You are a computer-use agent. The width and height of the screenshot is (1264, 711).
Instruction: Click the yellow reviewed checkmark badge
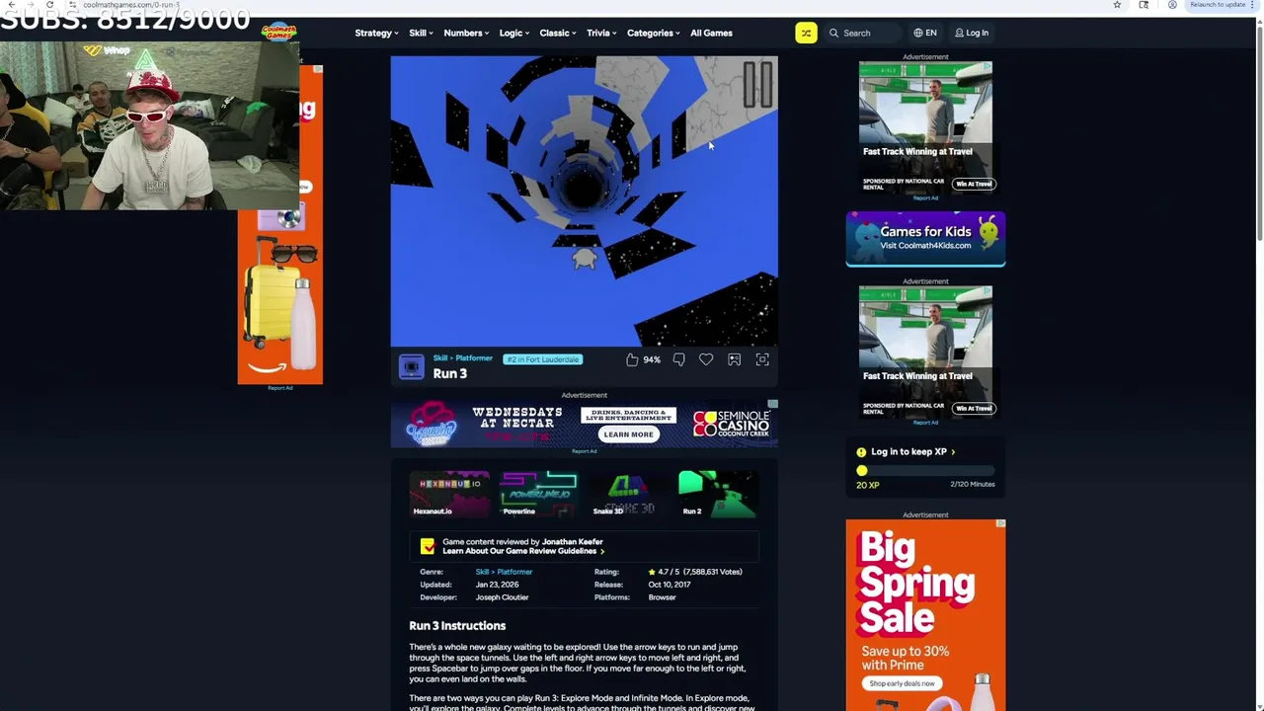428,546
